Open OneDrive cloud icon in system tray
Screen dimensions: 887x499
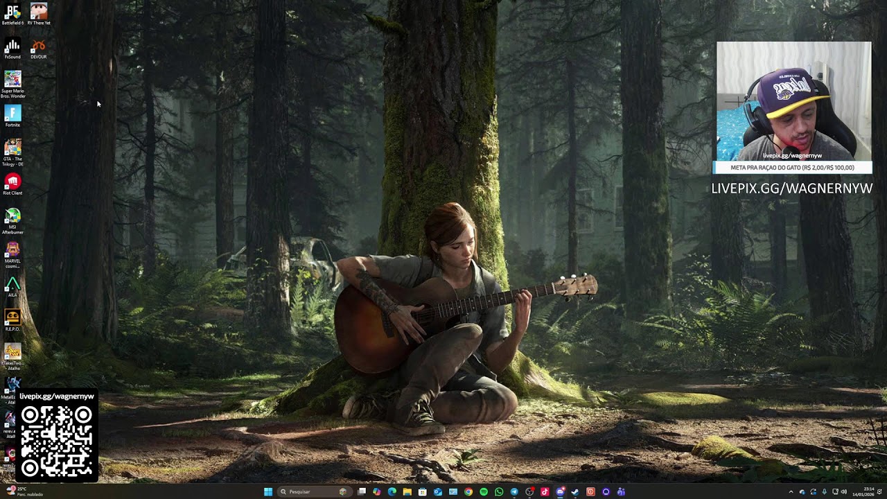[802, 492]
